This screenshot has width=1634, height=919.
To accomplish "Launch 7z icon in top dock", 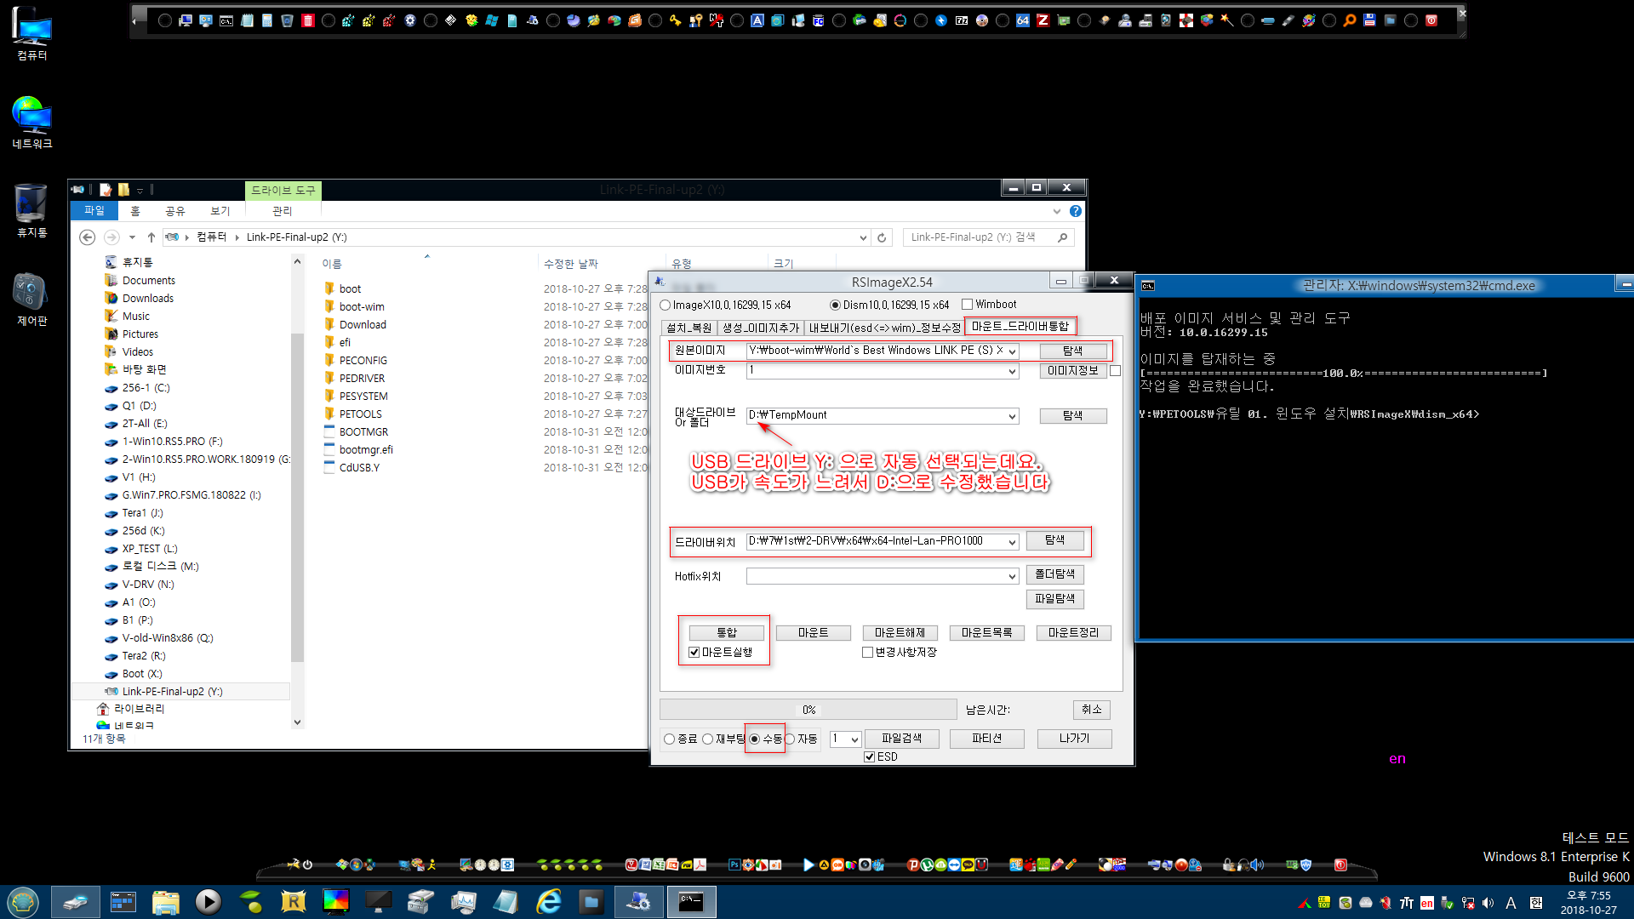I will tap(962, 20).
